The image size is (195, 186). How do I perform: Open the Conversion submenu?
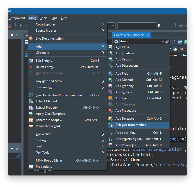coord(67,134)
